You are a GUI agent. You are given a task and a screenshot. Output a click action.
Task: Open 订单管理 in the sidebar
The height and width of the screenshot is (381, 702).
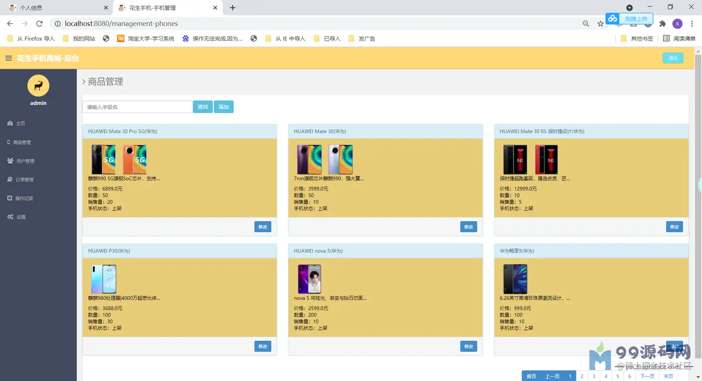pos(20,180)
